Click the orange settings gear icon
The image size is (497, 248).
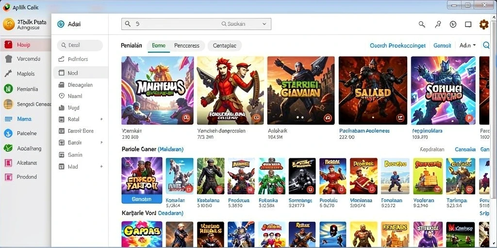[x=484, y=24]
